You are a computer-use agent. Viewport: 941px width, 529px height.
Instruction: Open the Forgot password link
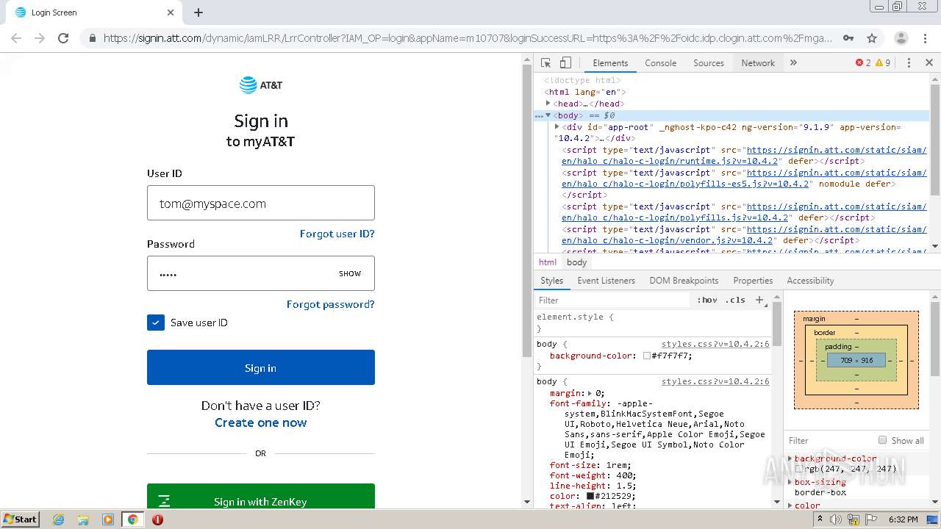coord(330,304)
